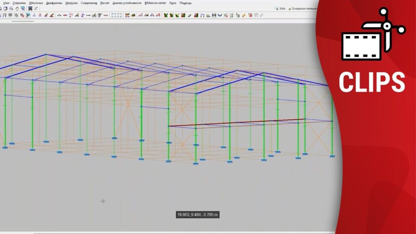The height and width of the screenshot is (234, 416).
Task: Open the Узел menu
Action: [6, 3]
